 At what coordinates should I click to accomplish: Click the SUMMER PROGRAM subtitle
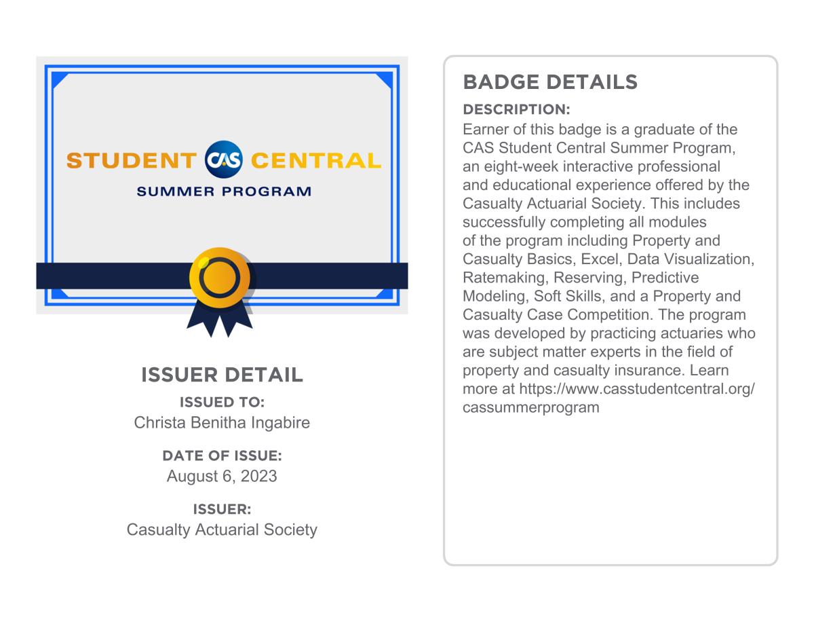point(223,191)
